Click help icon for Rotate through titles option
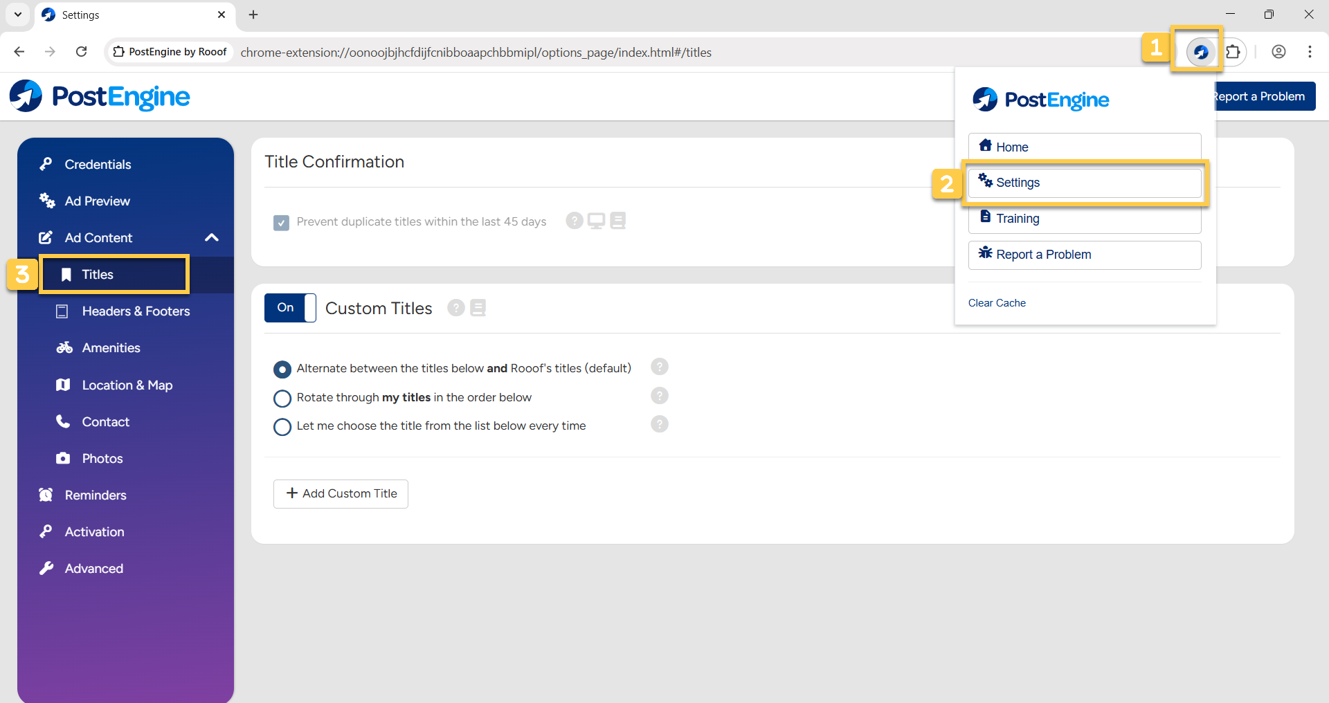This screenshot has height=703, width=1329. [x=660, y=396]
